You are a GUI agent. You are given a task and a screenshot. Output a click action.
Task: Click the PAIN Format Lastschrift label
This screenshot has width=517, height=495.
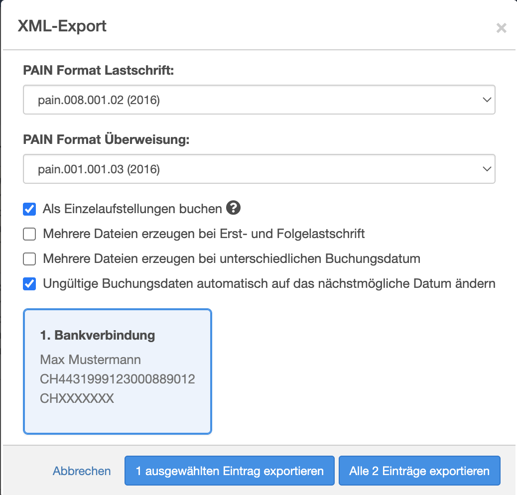tap(99, 71)
